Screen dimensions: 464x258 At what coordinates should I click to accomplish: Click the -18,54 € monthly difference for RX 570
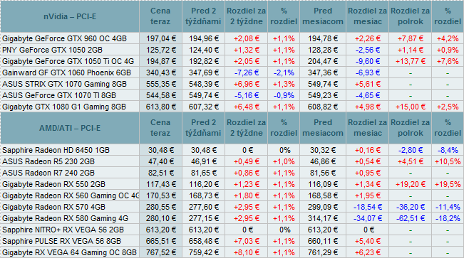click(368, 207)
